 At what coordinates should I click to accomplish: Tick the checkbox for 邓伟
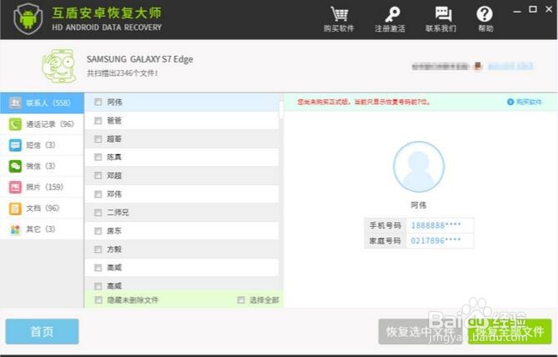tap(98, 194)
